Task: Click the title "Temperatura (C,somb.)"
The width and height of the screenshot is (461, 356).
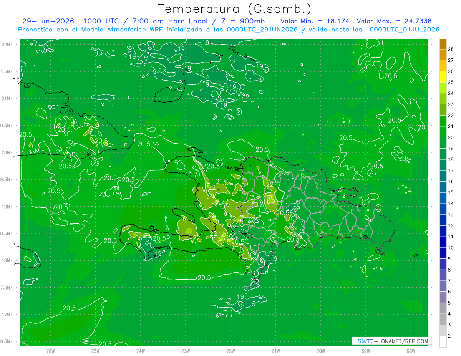Action: pos(234,8)
